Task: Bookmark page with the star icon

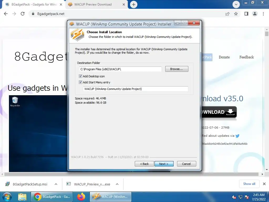Action: click(236, 14)
